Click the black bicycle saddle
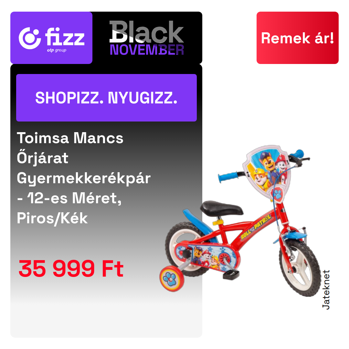This screenshot has height=349, width=349. point(221,208)
